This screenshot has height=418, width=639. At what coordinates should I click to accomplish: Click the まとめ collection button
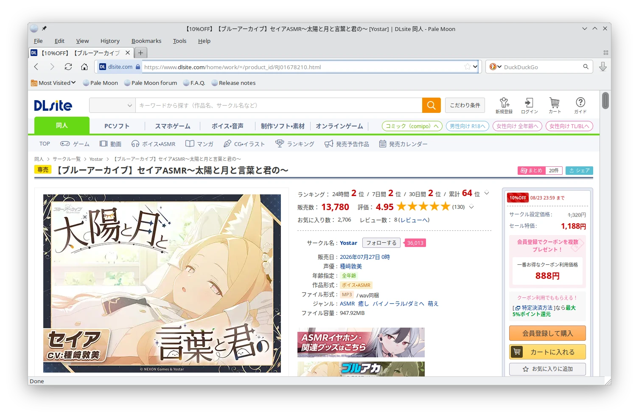pos(531,170)
